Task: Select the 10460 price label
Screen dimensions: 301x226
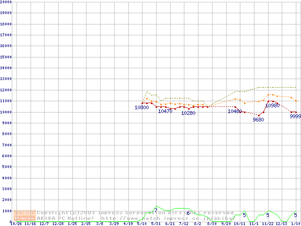Action: pyautogui.click(x=235, y=111)
